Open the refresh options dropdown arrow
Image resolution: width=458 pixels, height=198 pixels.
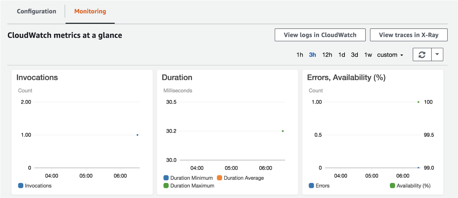coord(437,55)
